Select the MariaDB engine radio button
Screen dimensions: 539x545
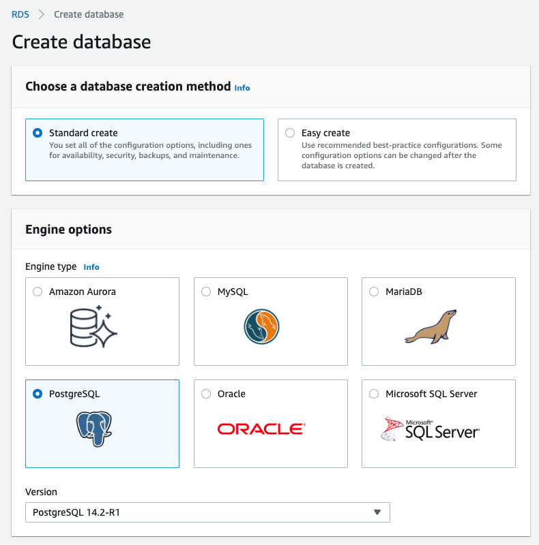click(x=374, y=292)
